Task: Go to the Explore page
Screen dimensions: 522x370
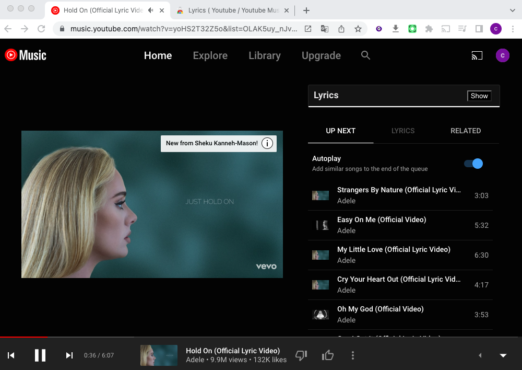Action: [x=210, y=55]
